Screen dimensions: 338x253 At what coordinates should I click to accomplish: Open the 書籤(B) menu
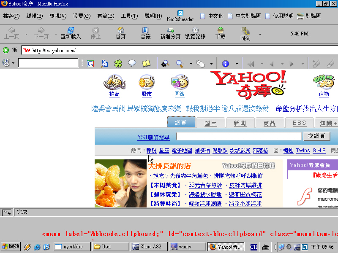point(106,16)
